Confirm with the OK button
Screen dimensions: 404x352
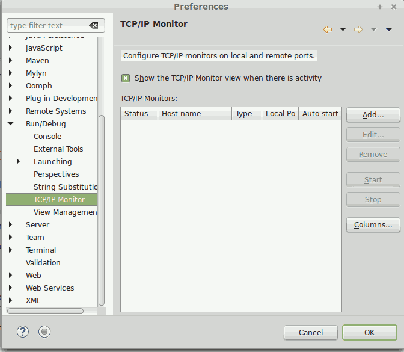point(369,332)
